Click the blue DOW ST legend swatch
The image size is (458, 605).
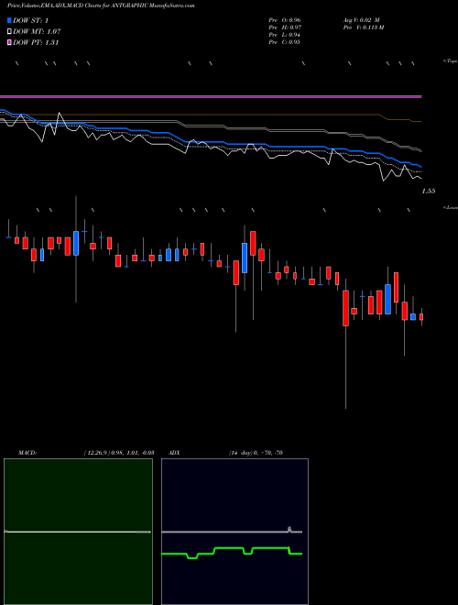pyautogui.click(x=9, y=20)
